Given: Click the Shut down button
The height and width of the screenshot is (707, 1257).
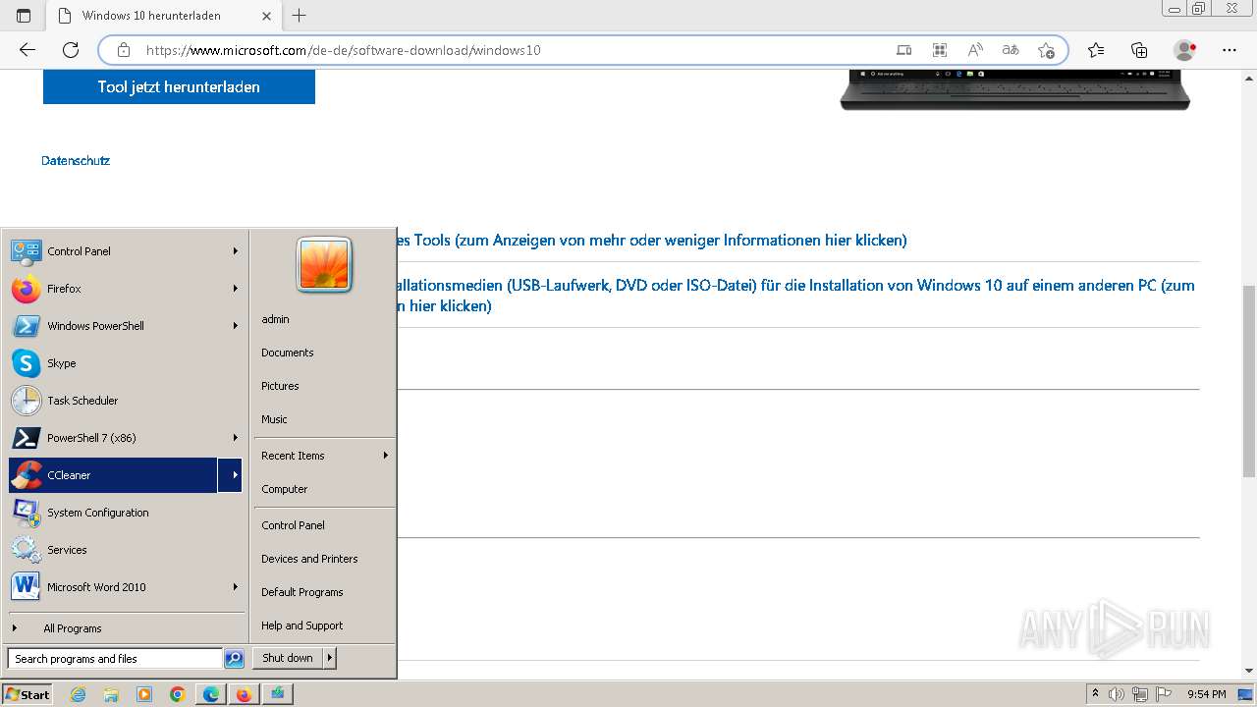Looking at the screenshot, I should pos(287,658).
